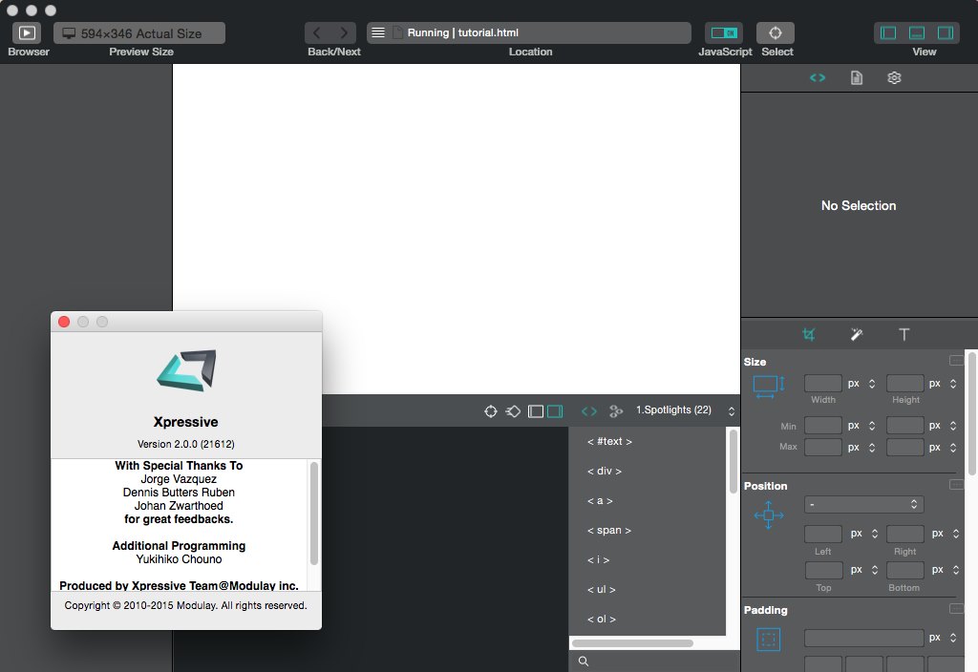Image resolution: width=978 pixels, height=672 pixels.
Task: Open the Browser preview button
Action: [27, 33]
